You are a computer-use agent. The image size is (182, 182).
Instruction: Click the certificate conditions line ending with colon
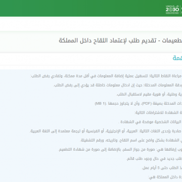pos(158,112)
